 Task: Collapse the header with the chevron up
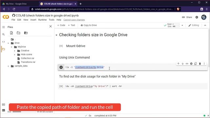click(x=205, y=25)
